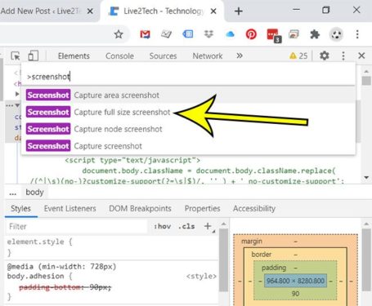Screen dimensions: 372x306
Task: Click the Elements panel scroll up arrow
Action: click(366, 72)
